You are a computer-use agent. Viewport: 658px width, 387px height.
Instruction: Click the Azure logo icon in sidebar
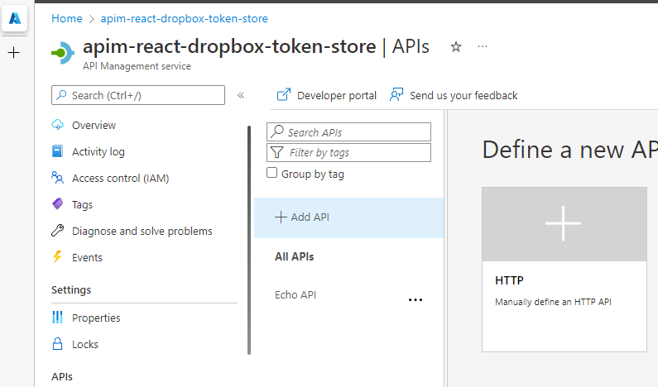pyautogui.click(x=15, y=18)
